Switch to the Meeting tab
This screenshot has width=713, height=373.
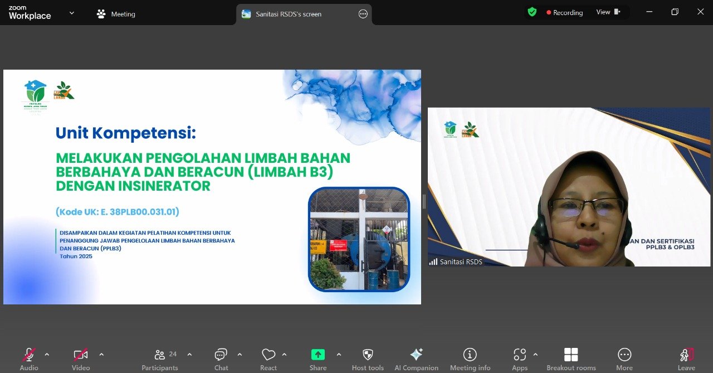(x=116, y=14)
